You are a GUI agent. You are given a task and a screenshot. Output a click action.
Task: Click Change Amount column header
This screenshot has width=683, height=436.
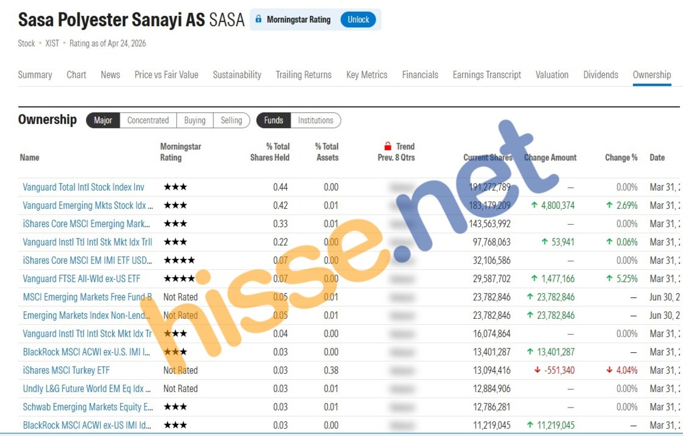pos(550,157)
